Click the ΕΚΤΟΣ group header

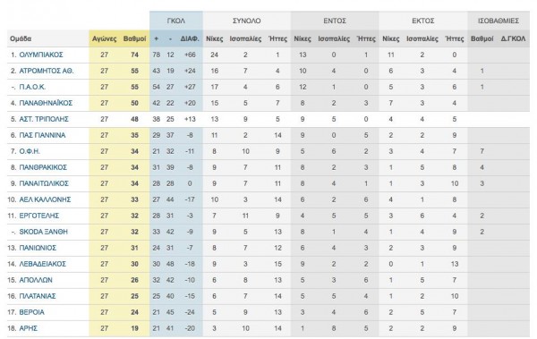click(x=423, y=21)
